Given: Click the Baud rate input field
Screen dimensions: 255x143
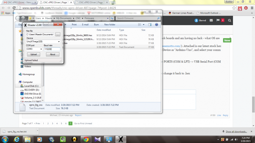Looking at the screenshot, I should (52, 49).
